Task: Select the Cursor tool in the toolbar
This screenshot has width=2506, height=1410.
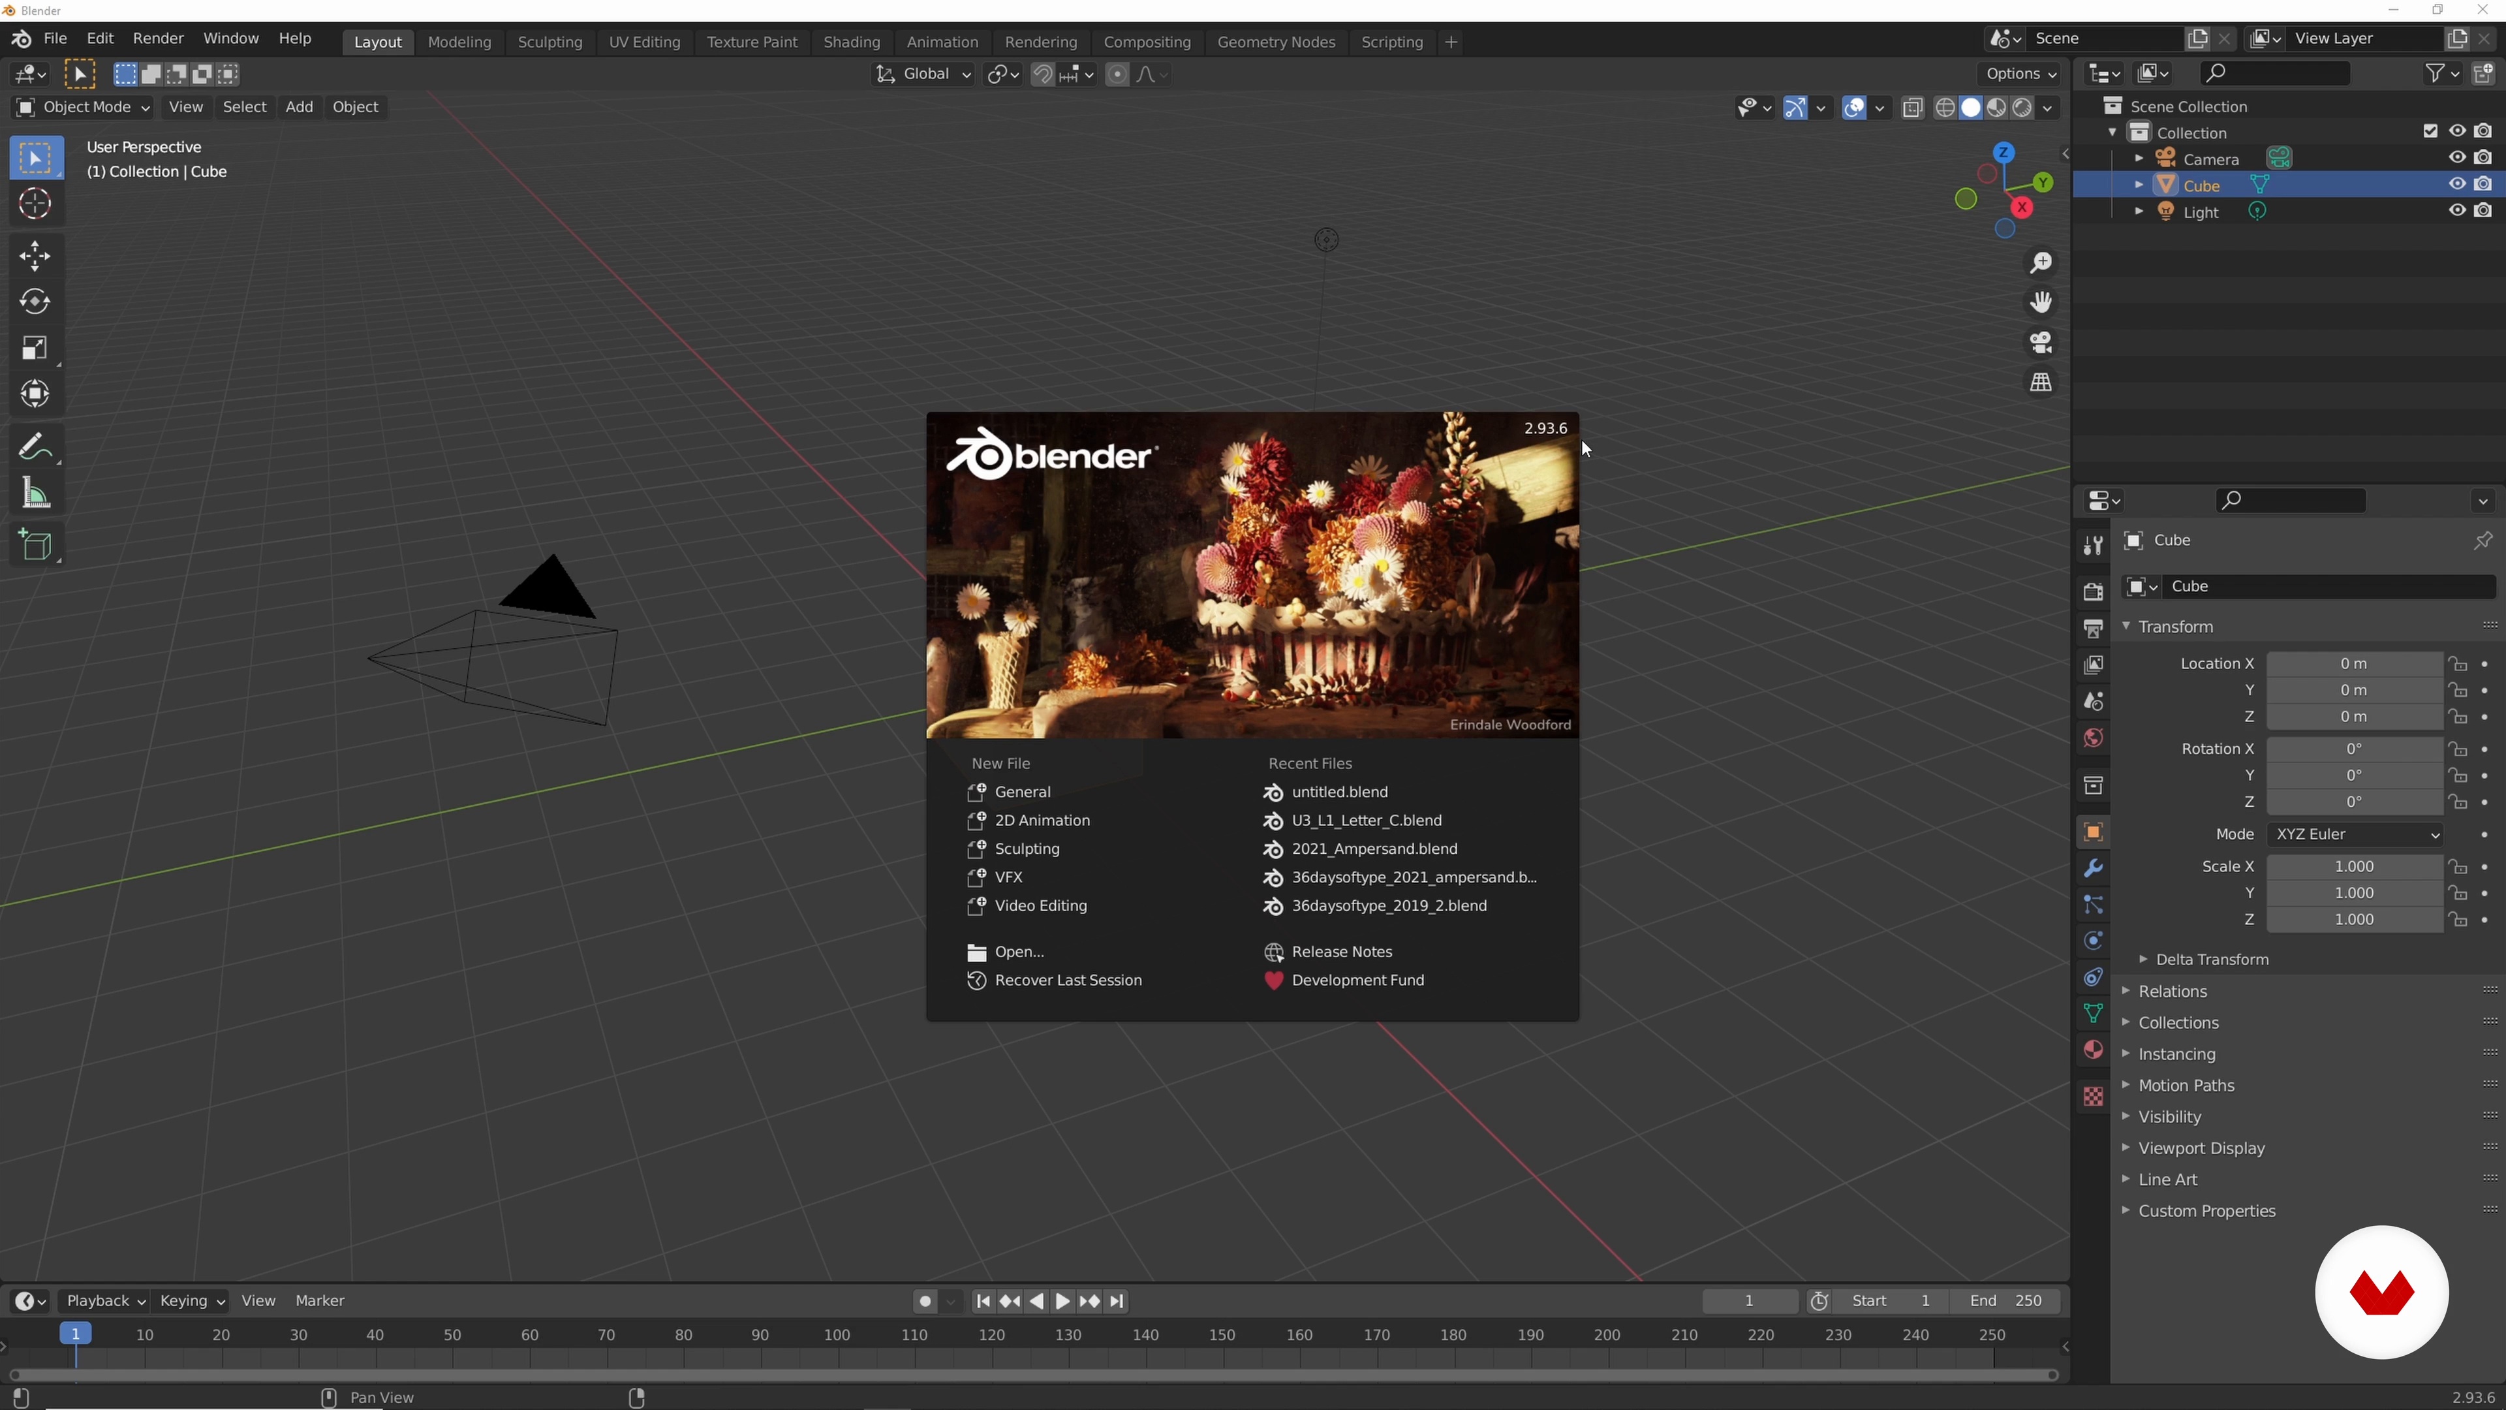Action: (x=35, y=204)
